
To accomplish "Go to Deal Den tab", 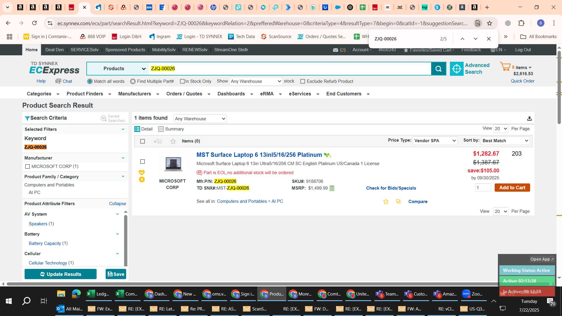I will pos(54,50).
